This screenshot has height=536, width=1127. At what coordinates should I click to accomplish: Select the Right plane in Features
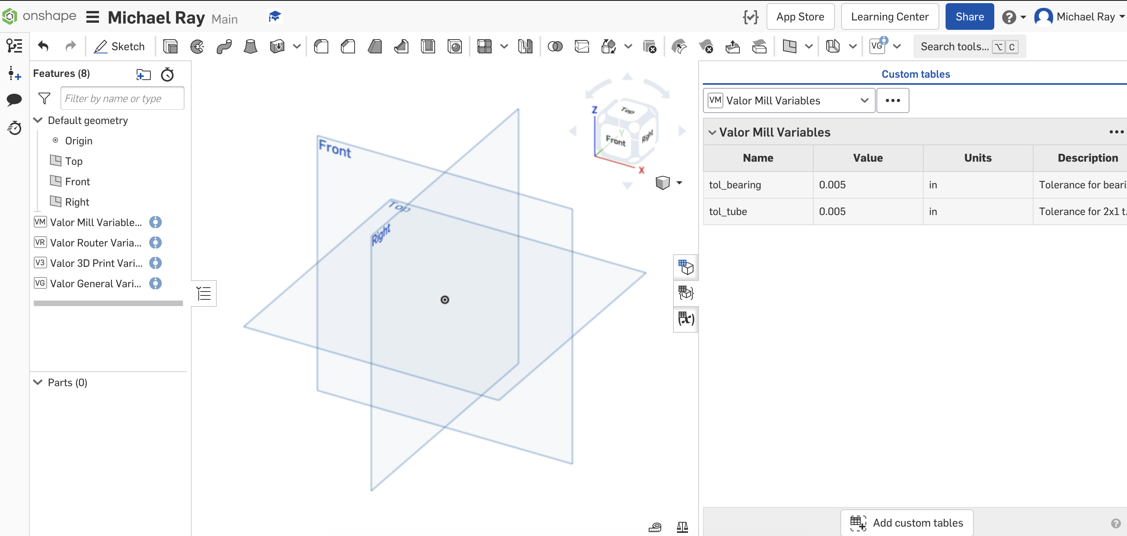coord(77,202)
